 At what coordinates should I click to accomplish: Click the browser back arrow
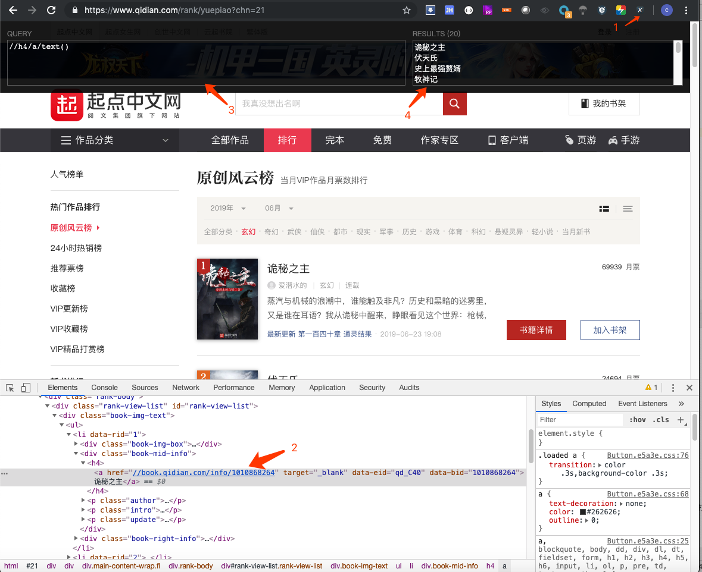point(13,10)
